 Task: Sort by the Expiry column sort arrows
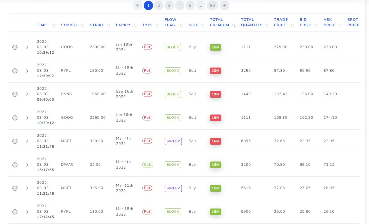[135, 25]
